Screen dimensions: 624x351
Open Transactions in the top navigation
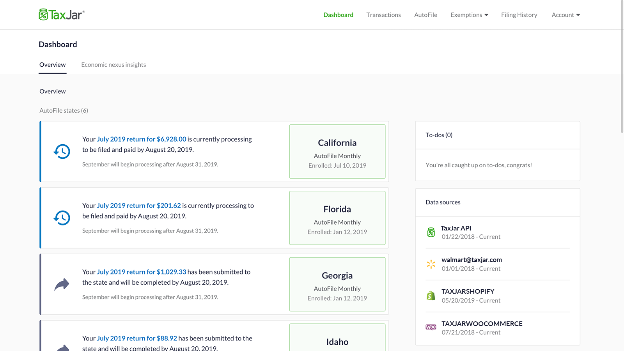click(x=383, y=15)
